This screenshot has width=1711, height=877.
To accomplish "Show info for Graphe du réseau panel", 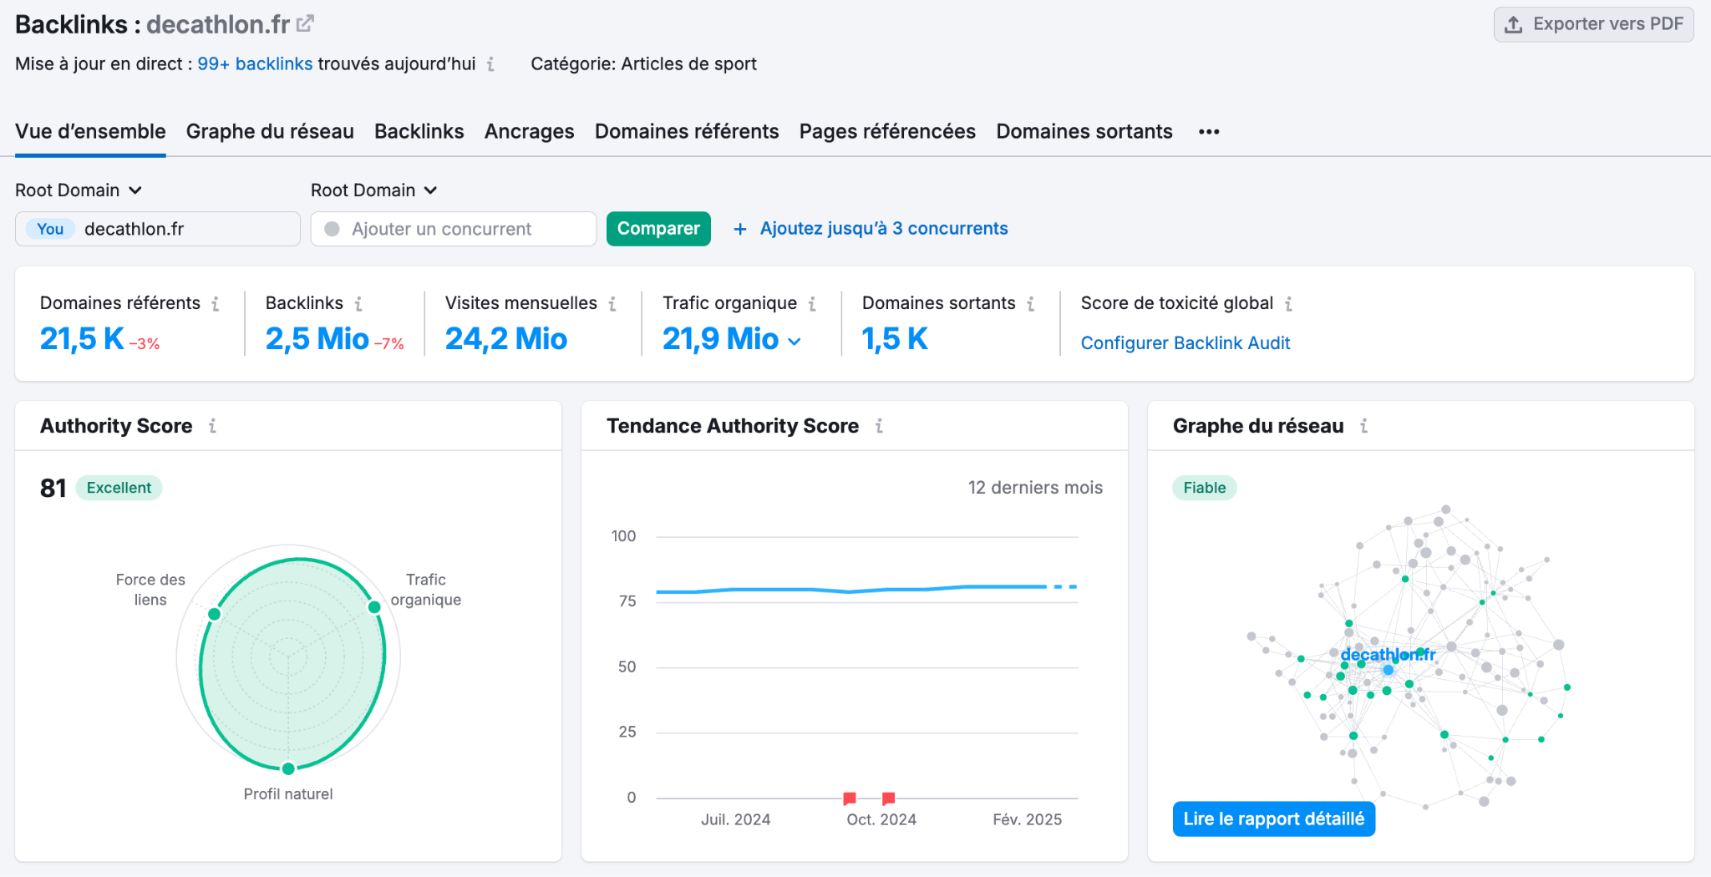I will (x=1363, y=426).
